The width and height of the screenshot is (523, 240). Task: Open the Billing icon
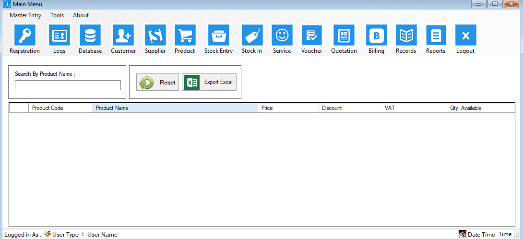point(377,35)
